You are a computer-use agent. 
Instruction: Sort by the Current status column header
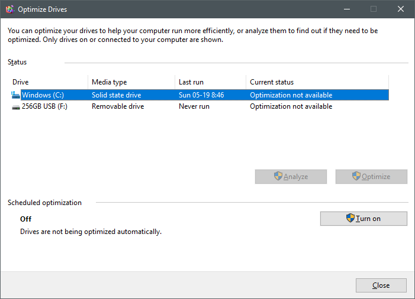316,82
